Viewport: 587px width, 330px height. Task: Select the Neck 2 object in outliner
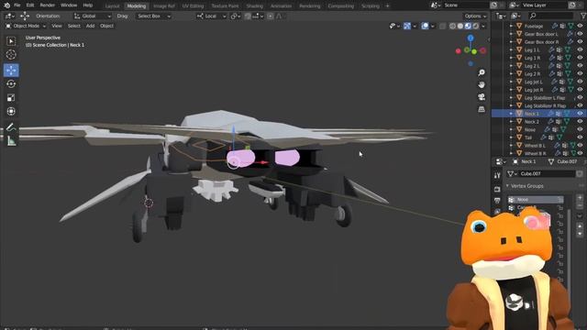(532, 122)
